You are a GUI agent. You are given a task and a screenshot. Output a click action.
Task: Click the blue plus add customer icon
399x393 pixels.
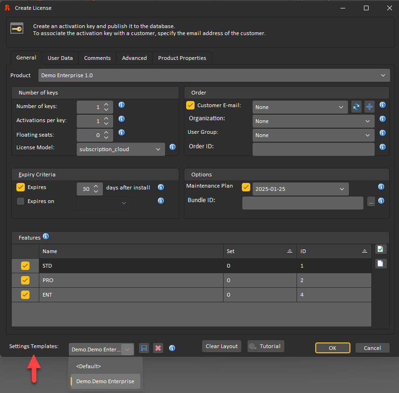click(370, 107)
